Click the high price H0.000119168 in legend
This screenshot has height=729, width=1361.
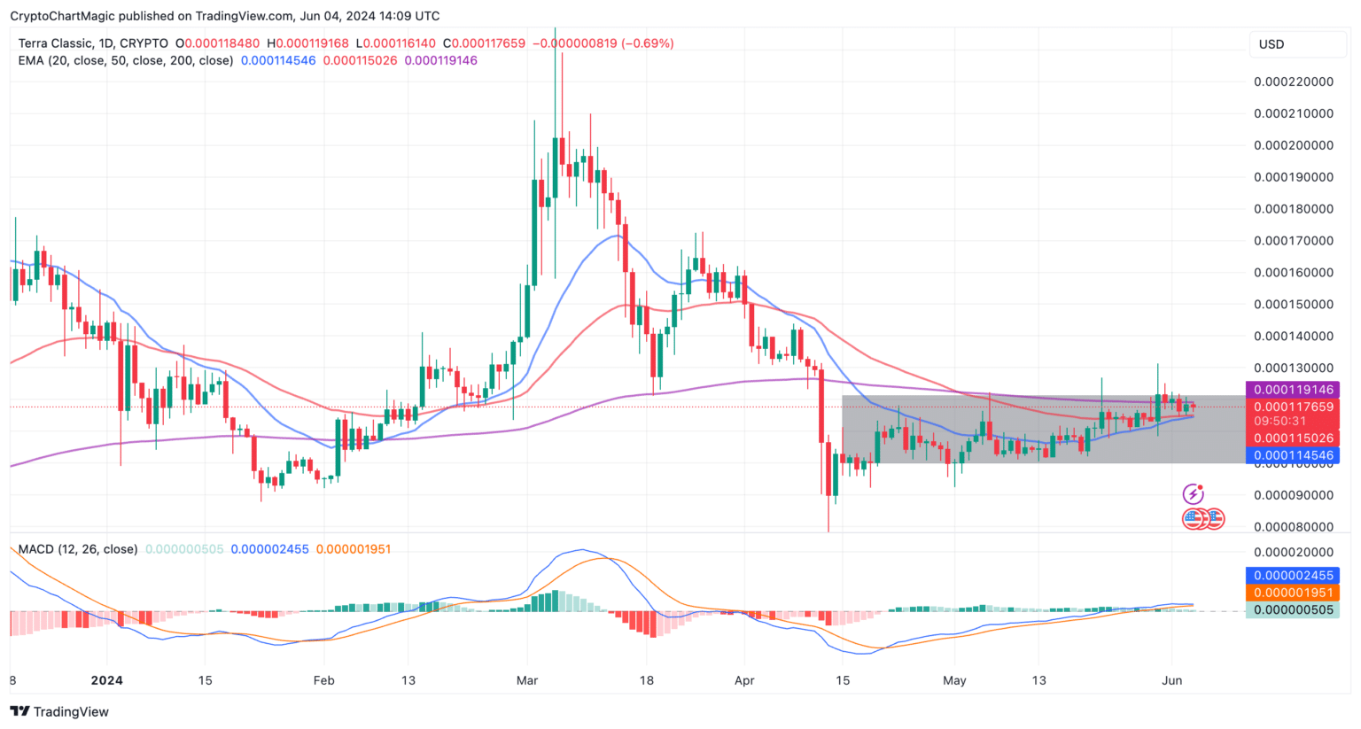(307, 43)
